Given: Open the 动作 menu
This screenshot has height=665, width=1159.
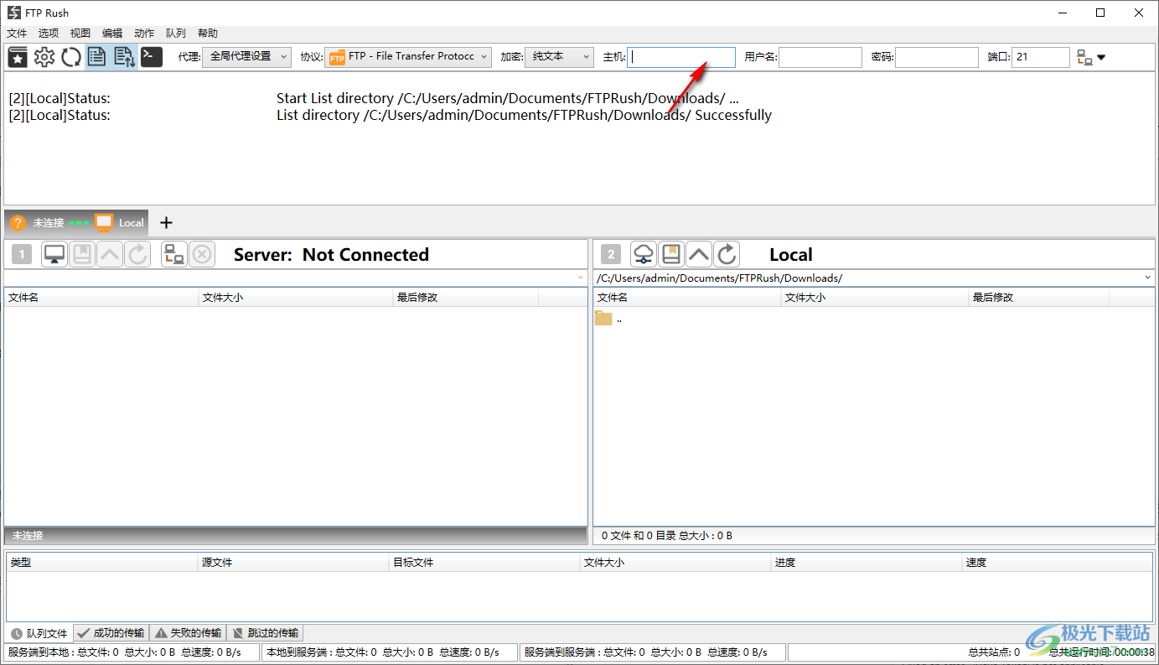Looking at the screenshot, I should coord(144,34).
